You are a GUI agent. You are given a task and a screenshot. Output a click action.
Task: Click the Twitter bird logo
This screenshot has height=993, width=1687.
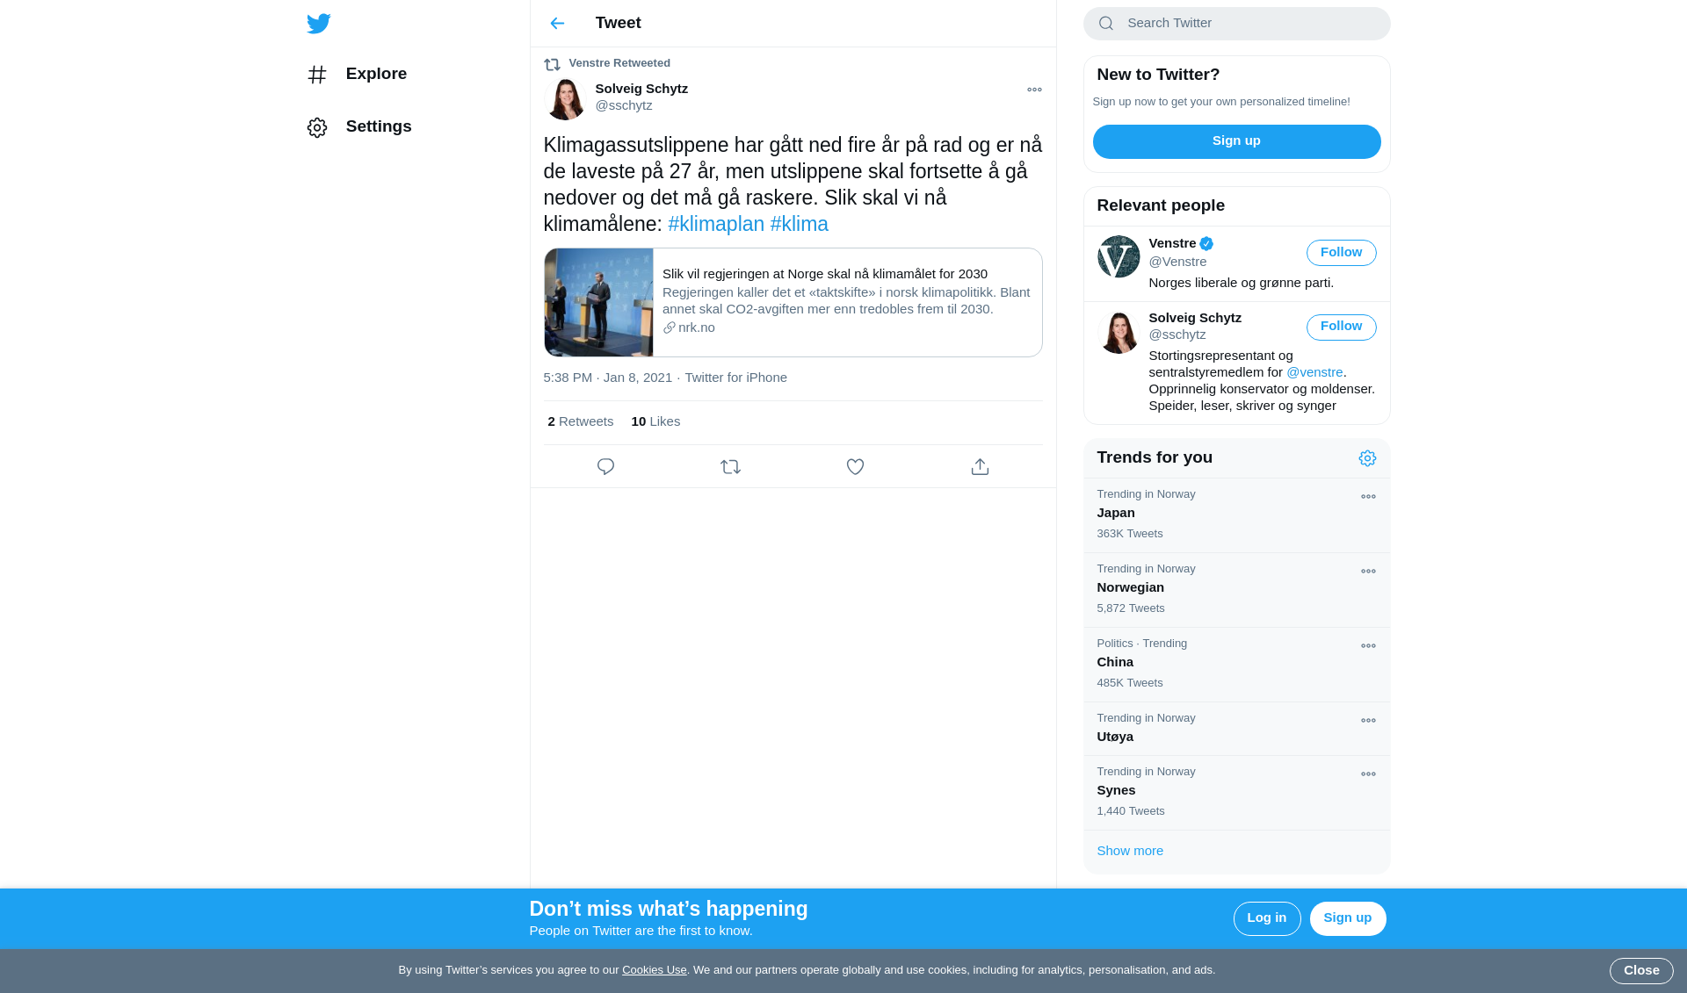319,24
